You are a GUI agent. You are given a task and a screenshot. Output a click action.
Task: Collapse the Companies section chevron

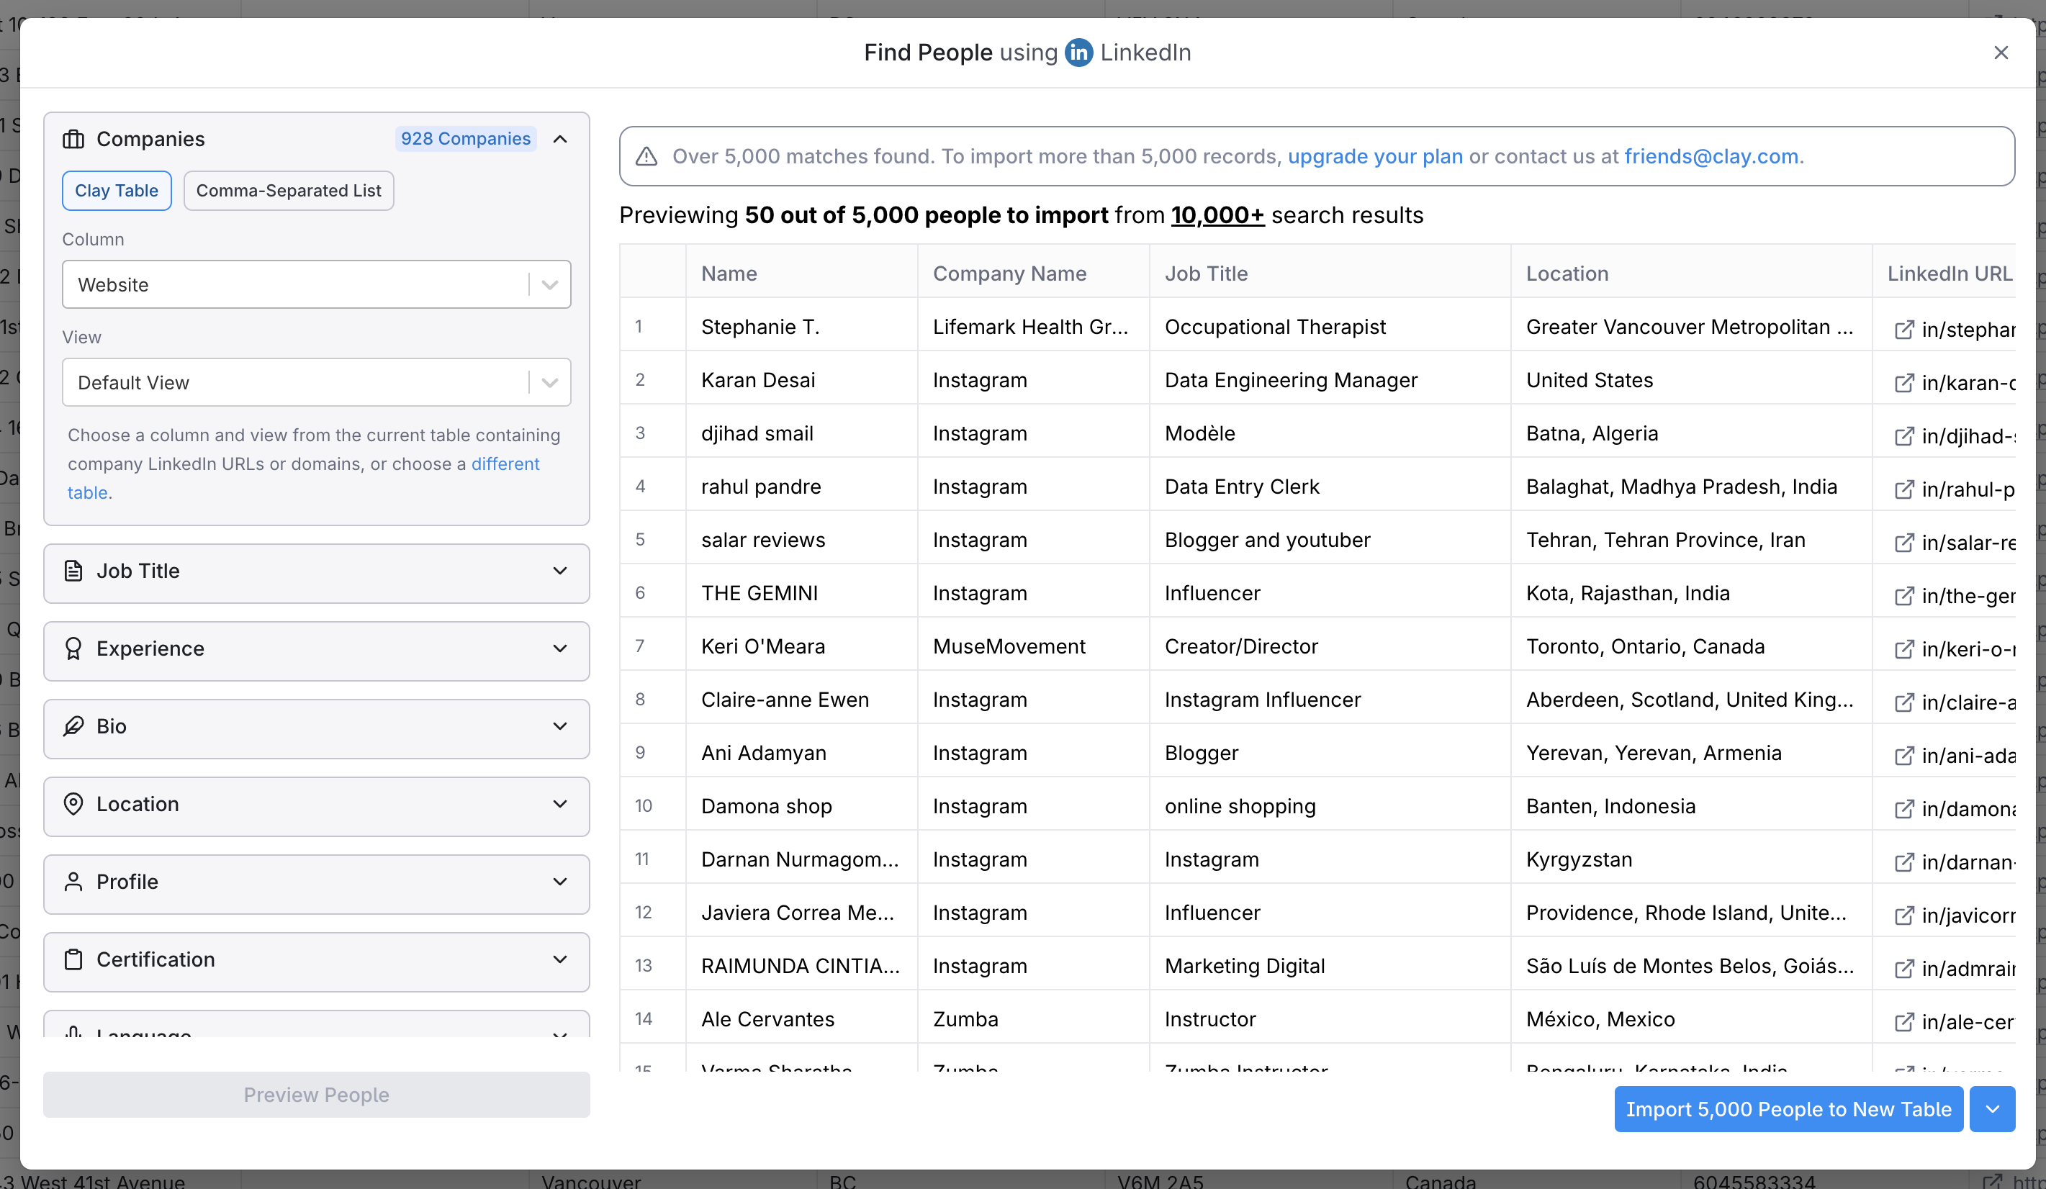tap(560, 139)
